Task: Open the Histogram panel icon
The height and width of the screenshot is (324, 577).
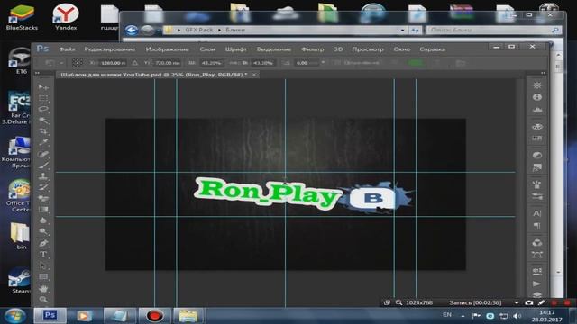Action: click(537, 110)
